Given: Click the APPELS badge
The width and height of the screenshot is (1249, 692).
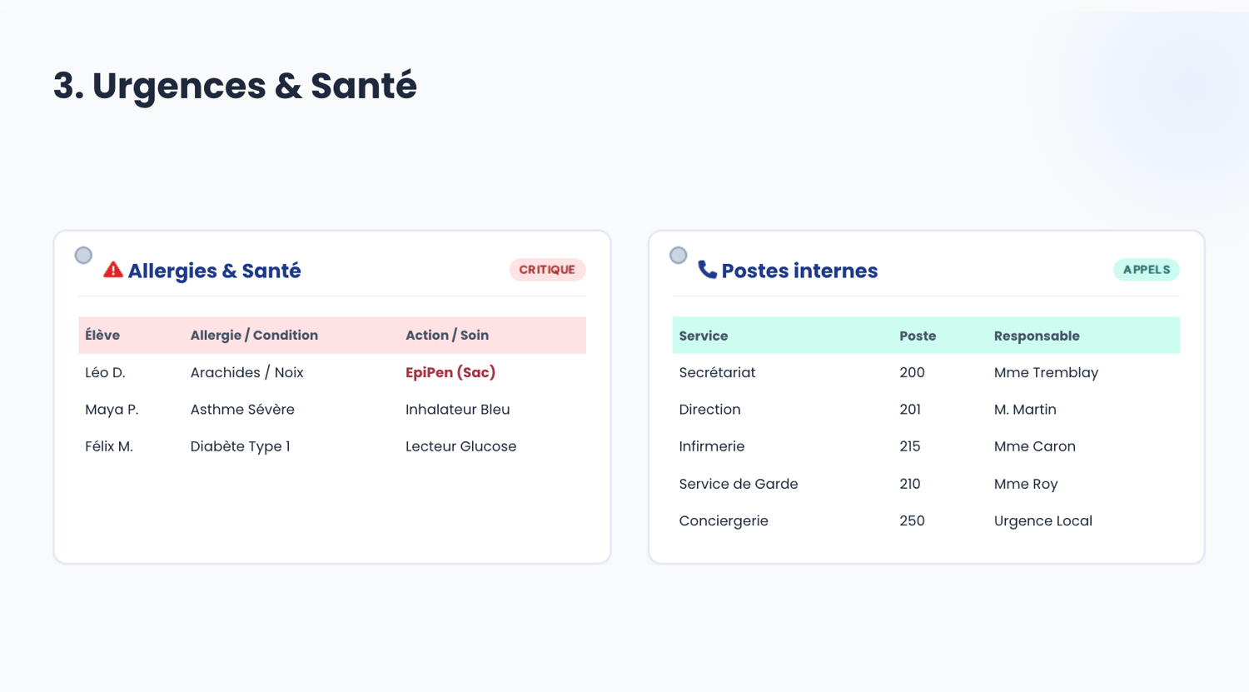Looking at the screenshot, I should tap(1147, 270).
